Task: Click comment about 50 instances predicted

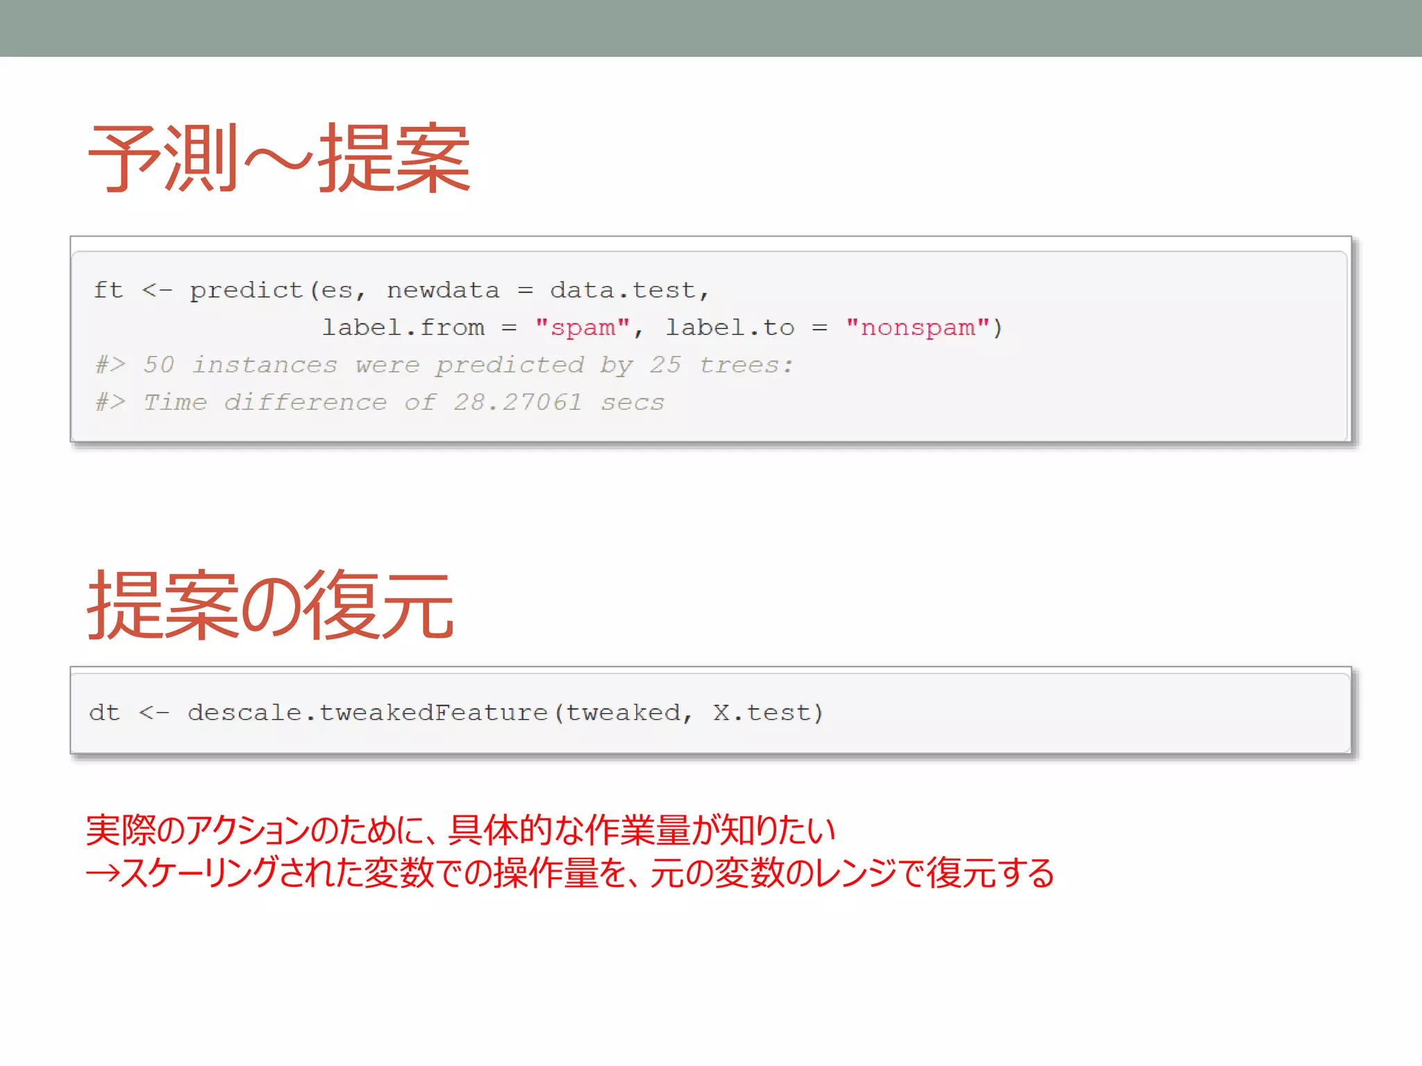Action: click(x=444, y=365)
